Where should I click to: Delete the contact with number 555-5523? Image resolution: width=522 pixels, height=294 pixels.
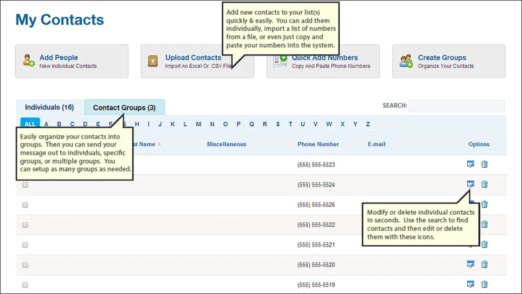(485, 164)
